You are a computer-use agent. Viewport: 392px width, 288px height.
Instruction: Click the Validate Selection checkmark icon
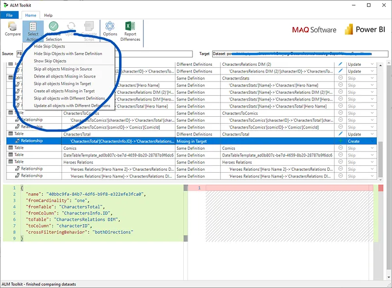pos(53,26)
